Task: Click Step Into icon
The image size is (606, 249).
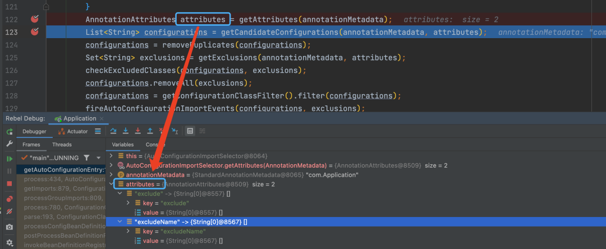Action: [125, 131]
